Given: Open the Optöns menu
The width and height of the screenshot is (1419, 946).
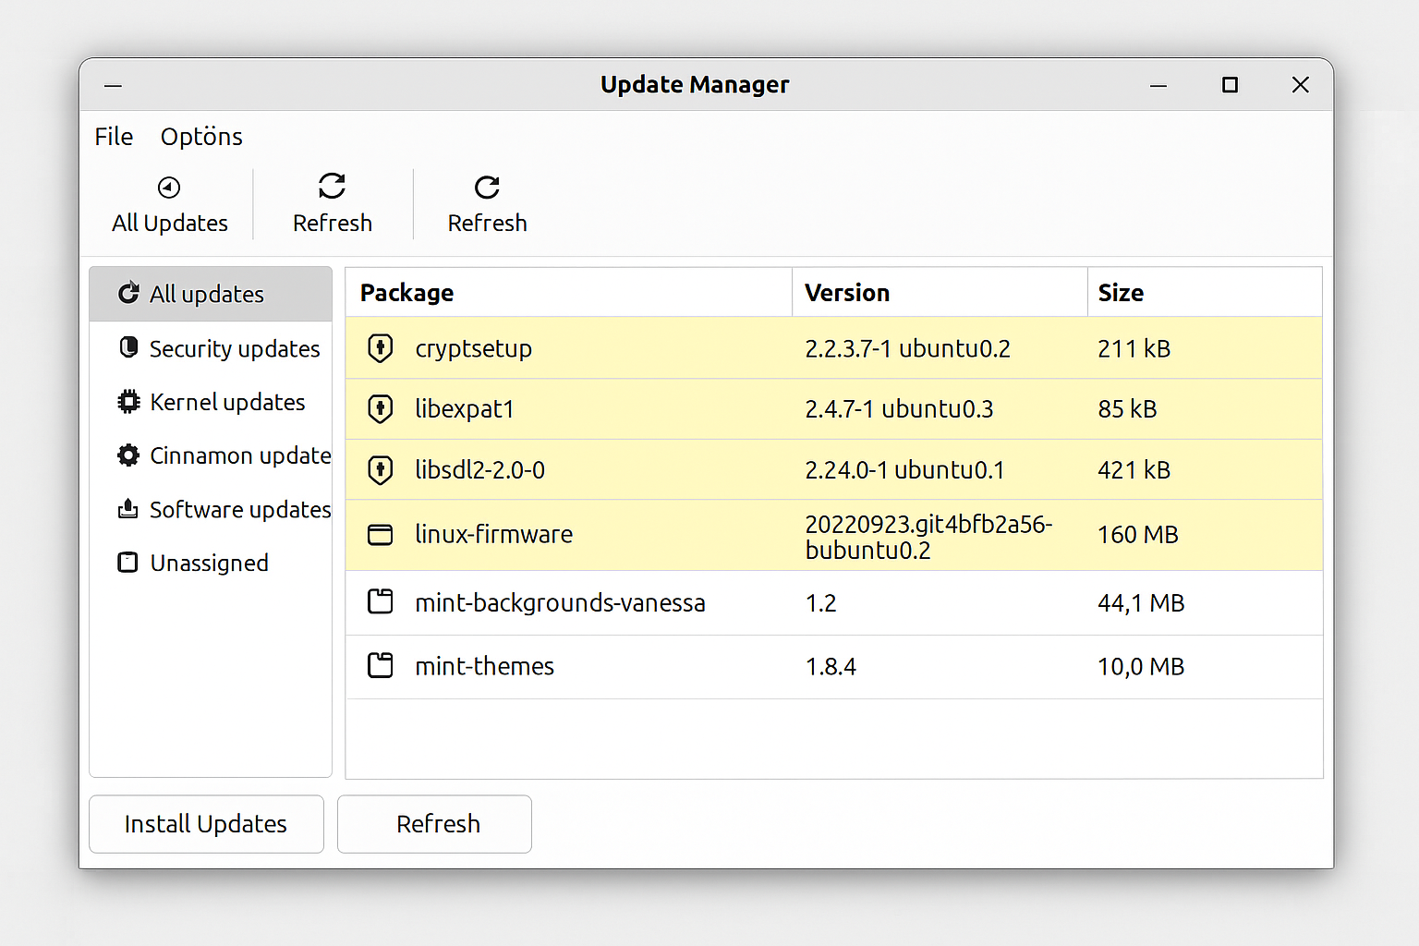Looking at the screenshot, I should (x=200, y=136).
